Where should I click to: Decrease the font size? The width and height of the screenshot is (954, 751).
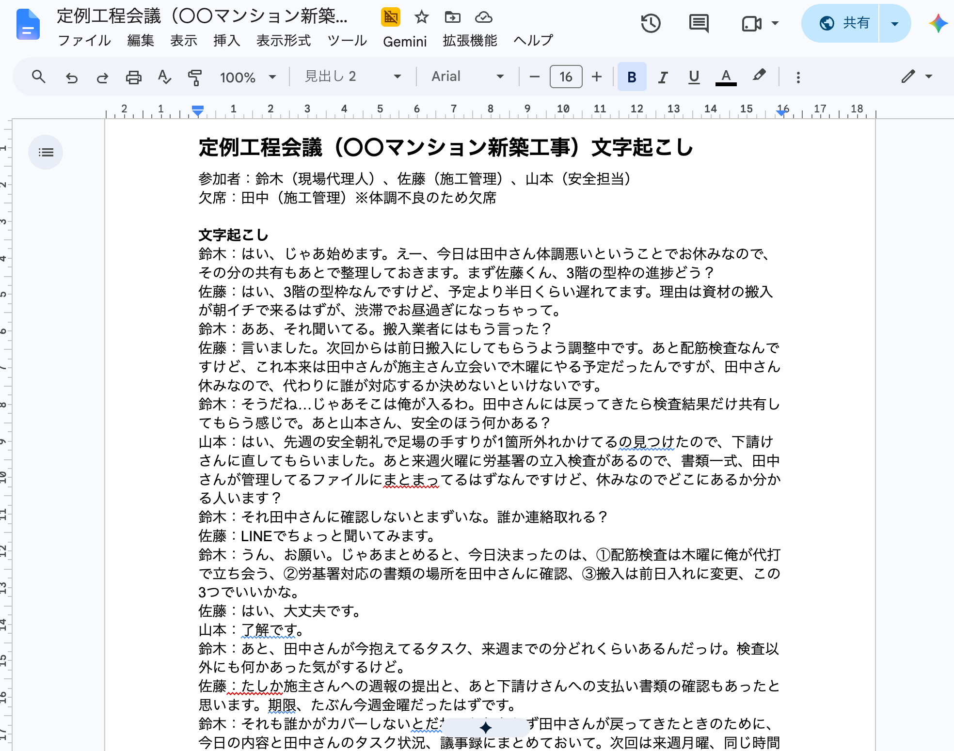[534, 77]
